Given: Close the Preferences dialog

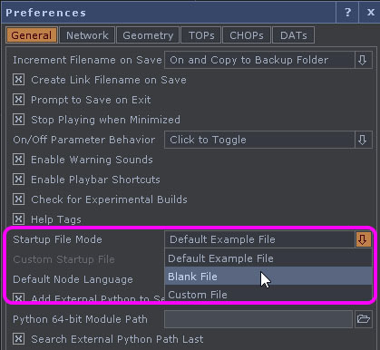Looking at the screenshot, I should click(x=370, y=13).
